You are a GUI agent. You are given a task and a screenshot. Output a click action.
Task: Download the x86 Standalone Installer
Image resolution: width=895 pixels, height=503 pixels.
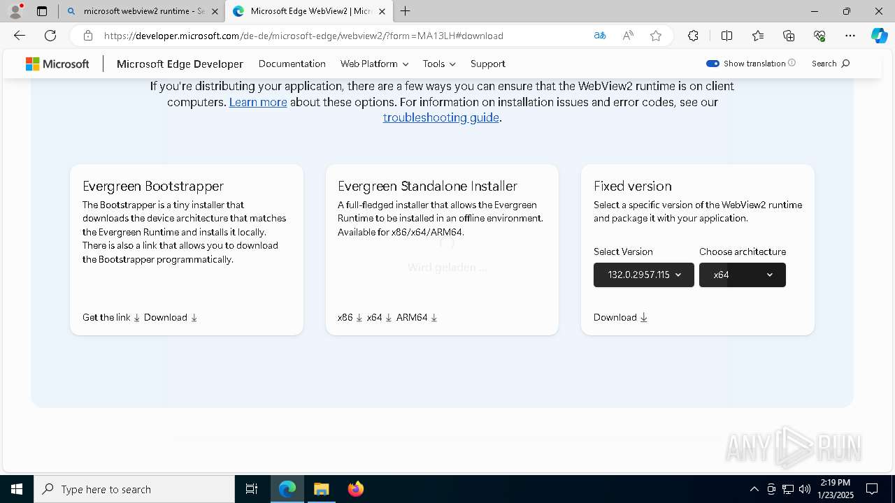tap(350, 317)
